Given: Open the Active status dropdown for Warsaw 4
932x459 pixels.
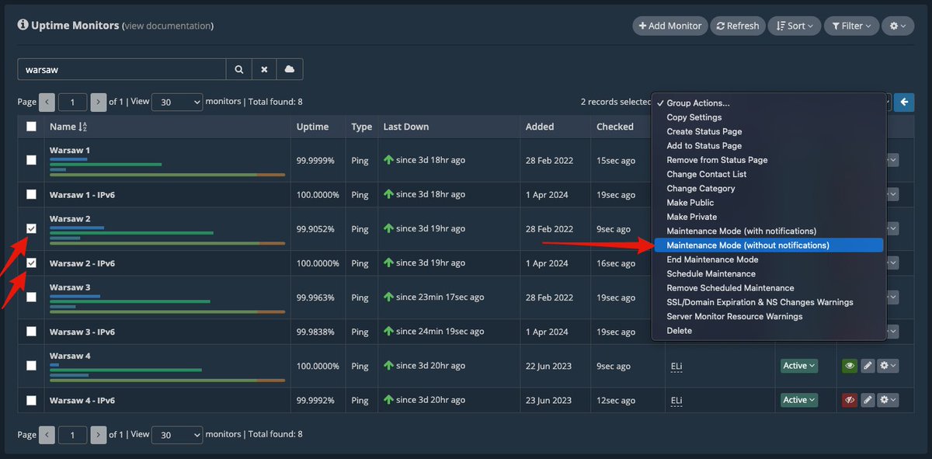Looking at the screenshot, I should [x=798, y=365].
